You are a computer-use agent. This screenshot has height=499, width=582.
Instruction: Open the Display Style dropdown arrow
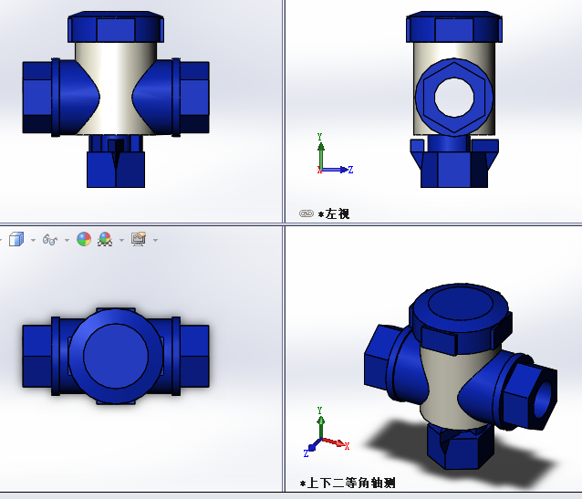tap(33, 240)
